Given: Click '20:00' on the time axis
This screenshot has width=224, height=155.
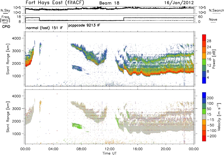Looking at the screenshot, I should [166, 149].
